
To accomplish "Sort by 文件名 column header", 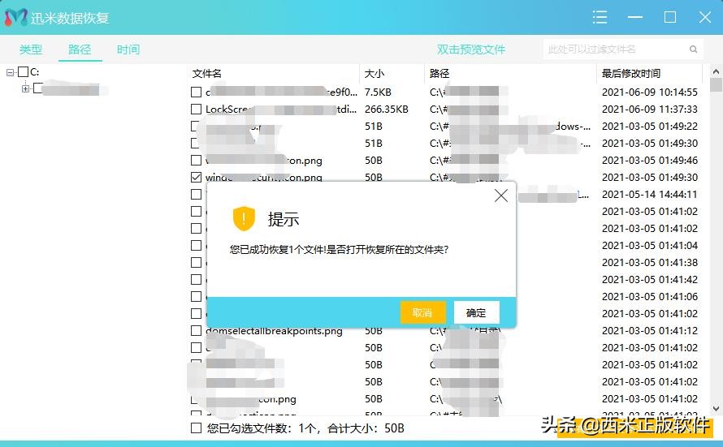I will [206, 74].
